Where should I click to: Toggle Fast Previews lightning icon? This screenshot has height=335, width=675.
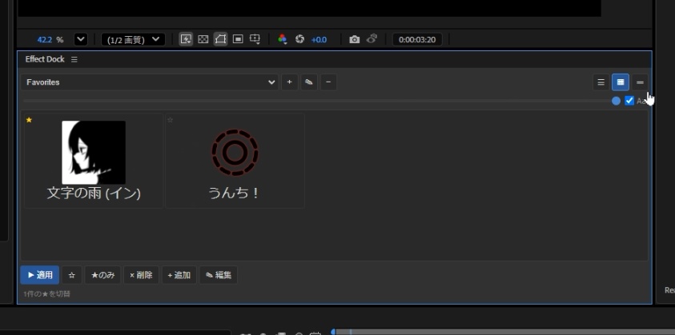[186, 39]
